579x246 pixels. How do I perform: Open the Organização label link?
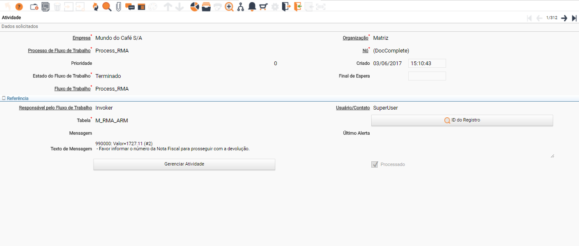point(355,38)
